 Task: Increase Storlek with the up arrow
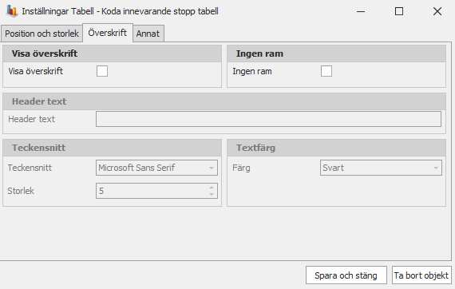[x=212, y=188]
